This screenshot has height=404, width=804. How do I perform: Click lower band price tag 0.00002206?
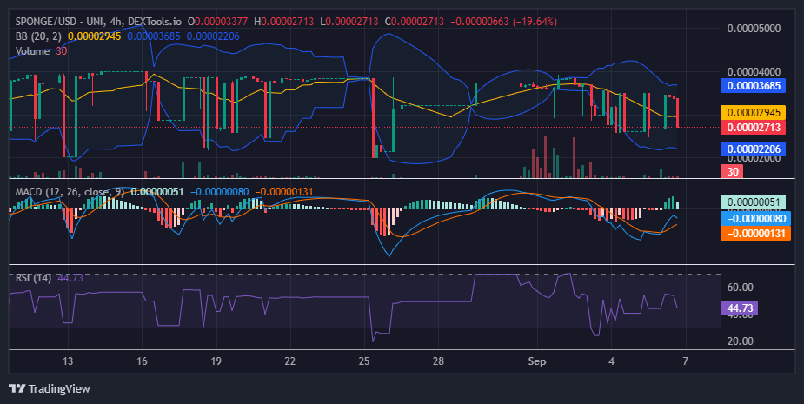coord(754,149)
